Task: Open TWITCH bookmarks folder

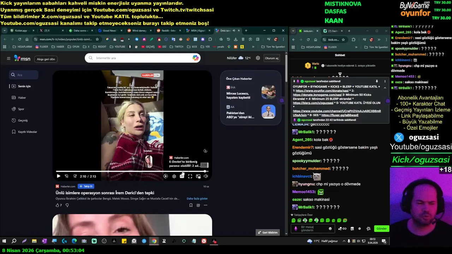Action: tap(177, 47)
